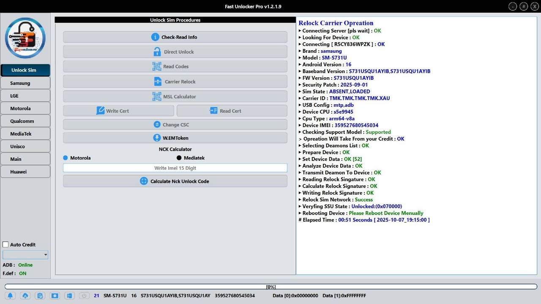Click the bell notification icon in status bar
Viewport: 541px width, 304px height.
point(10,296)
